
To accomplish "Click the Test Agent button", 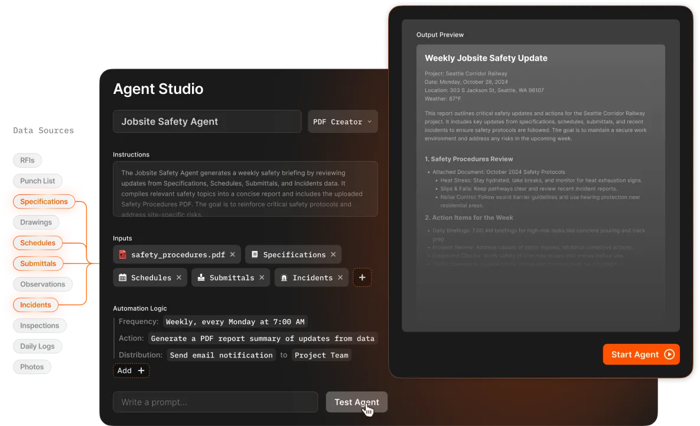I will (x=356, y=402).
